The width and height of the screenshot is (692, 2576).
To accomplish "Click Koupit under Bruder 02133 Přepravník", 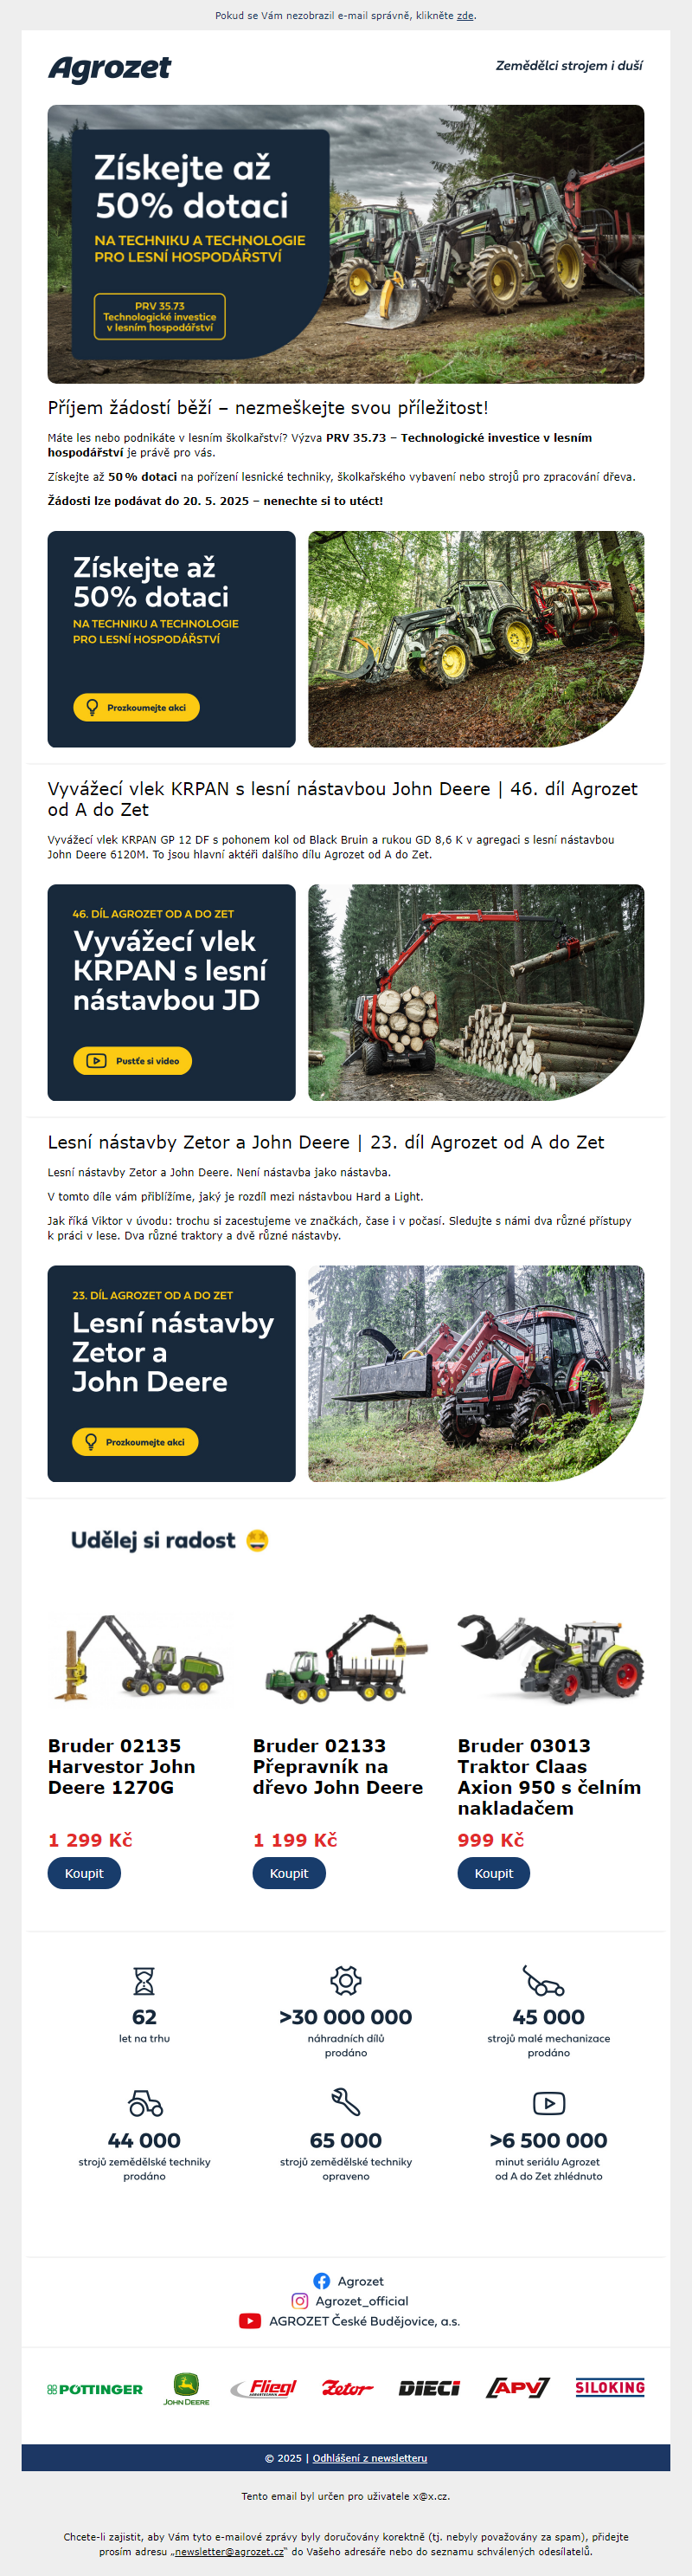I will [x=289, y=1873].
